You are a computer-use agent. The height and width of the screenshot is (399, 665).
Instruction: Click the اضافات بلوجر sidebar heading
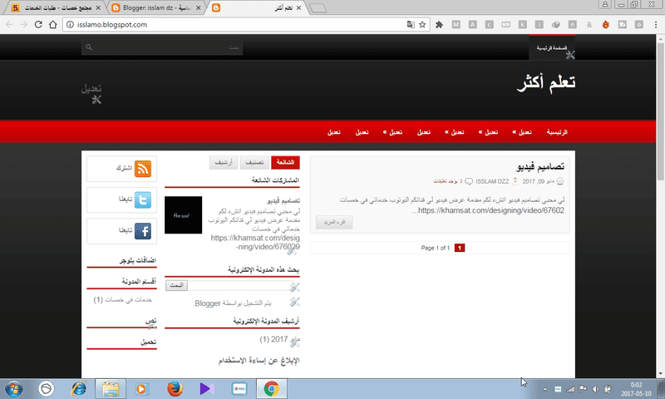click(137, 260)
